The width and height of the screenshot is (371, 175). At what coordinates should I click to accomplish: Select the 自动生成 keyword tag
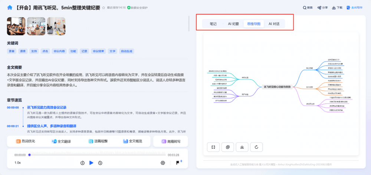click(127, 51)
